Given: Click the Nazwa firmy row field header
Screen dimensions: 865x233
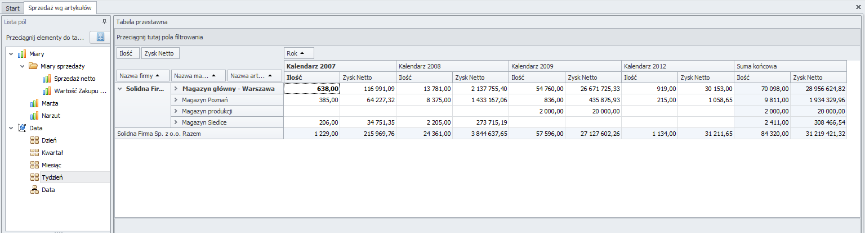Looking at the screenshot, I should tap(142, 76).
